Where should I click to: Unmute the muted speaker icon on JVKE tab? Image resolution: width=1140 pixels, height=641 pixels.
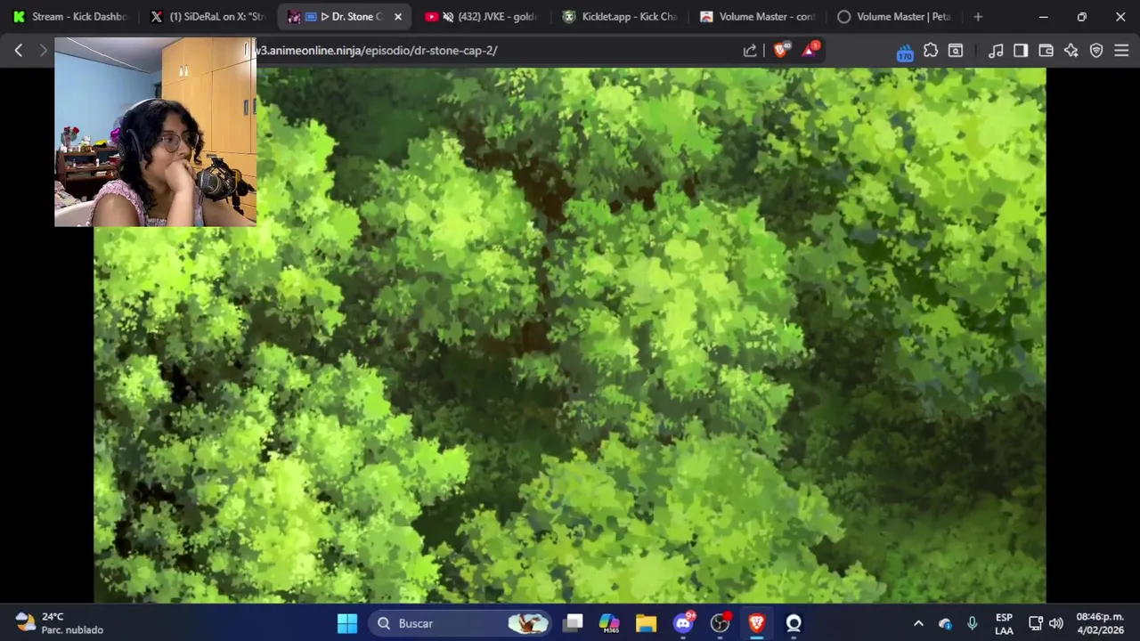pos(448,16)
